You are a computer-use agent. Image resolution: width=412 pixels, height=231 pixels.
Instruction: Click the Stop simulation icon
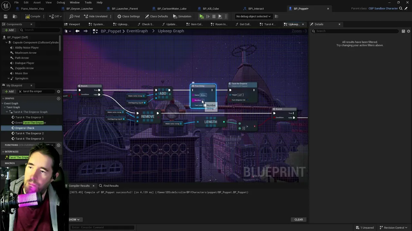tap(214, 16)
